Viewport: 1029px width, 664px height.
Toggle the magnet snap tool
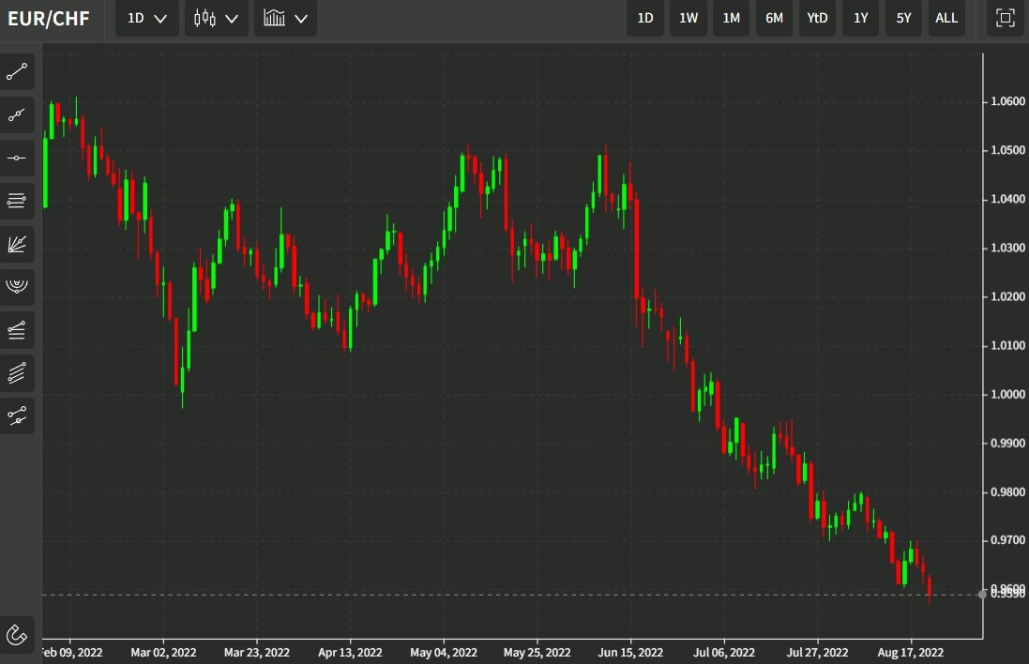click(17, 635)
